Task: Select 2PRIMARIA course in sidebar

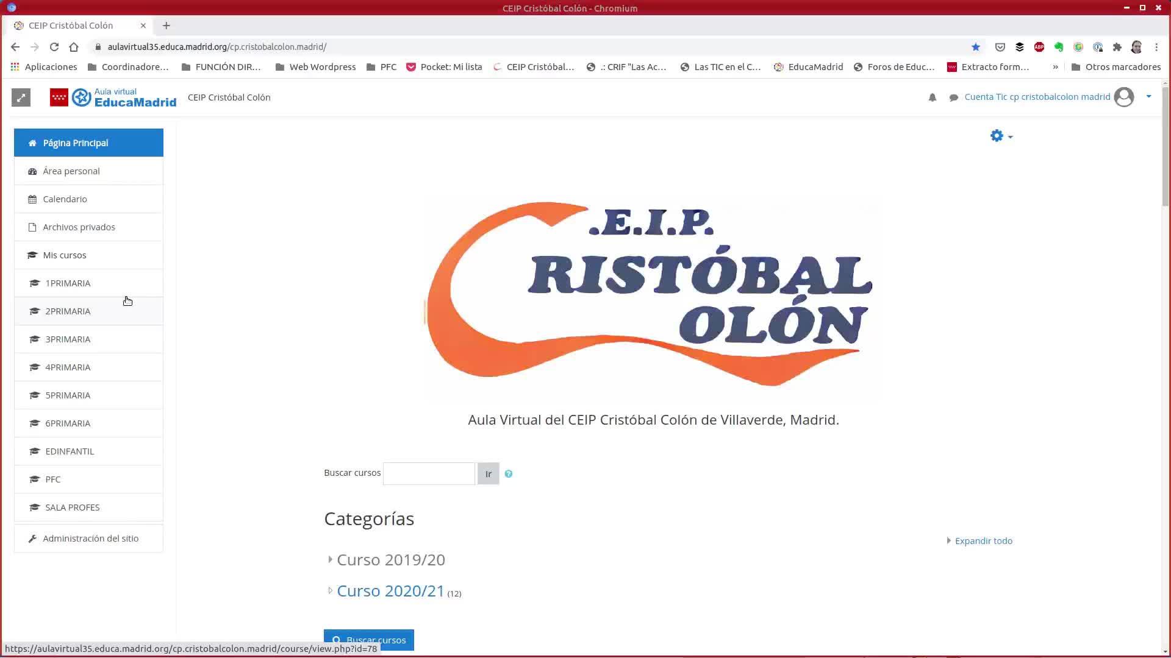Action: click(x=68, y=311)
